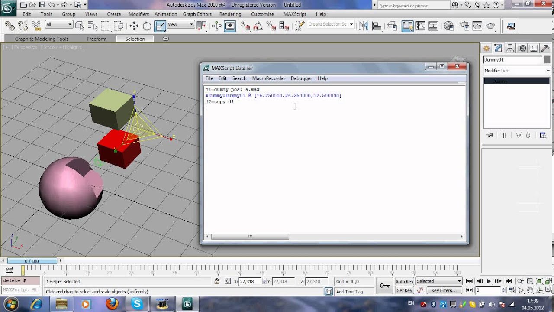This screenshot has width=554, height=312.
Task: Click the help search keyword field
Action: (412, 5)
